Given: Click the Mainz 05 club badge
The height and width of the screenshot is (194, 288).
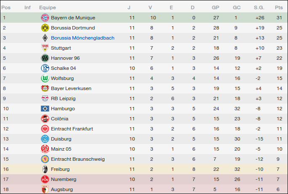Looking at the screenshot, I should pyautogui.click(x=45, y=149).
